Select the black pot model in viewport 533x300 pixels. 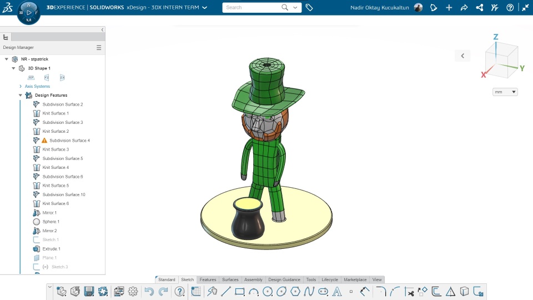tap(248, 218)
